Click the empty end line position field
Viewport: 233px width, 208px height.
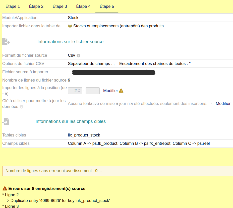click(x=93, y=91)
